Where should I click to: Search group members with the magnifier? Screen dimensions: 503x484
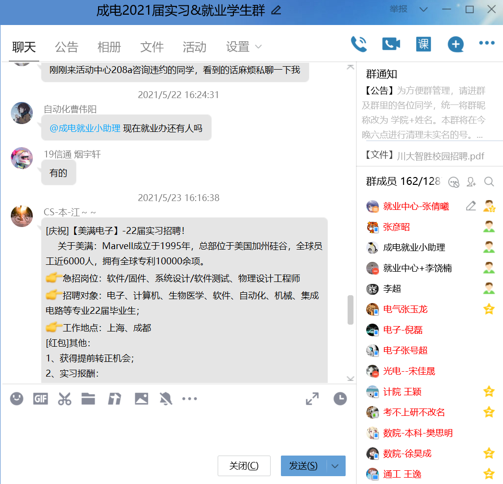point(489,181)
